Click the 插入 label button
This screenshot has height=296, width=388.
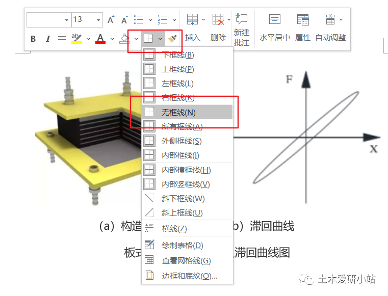pyautogui.click(x=193, y=38)
